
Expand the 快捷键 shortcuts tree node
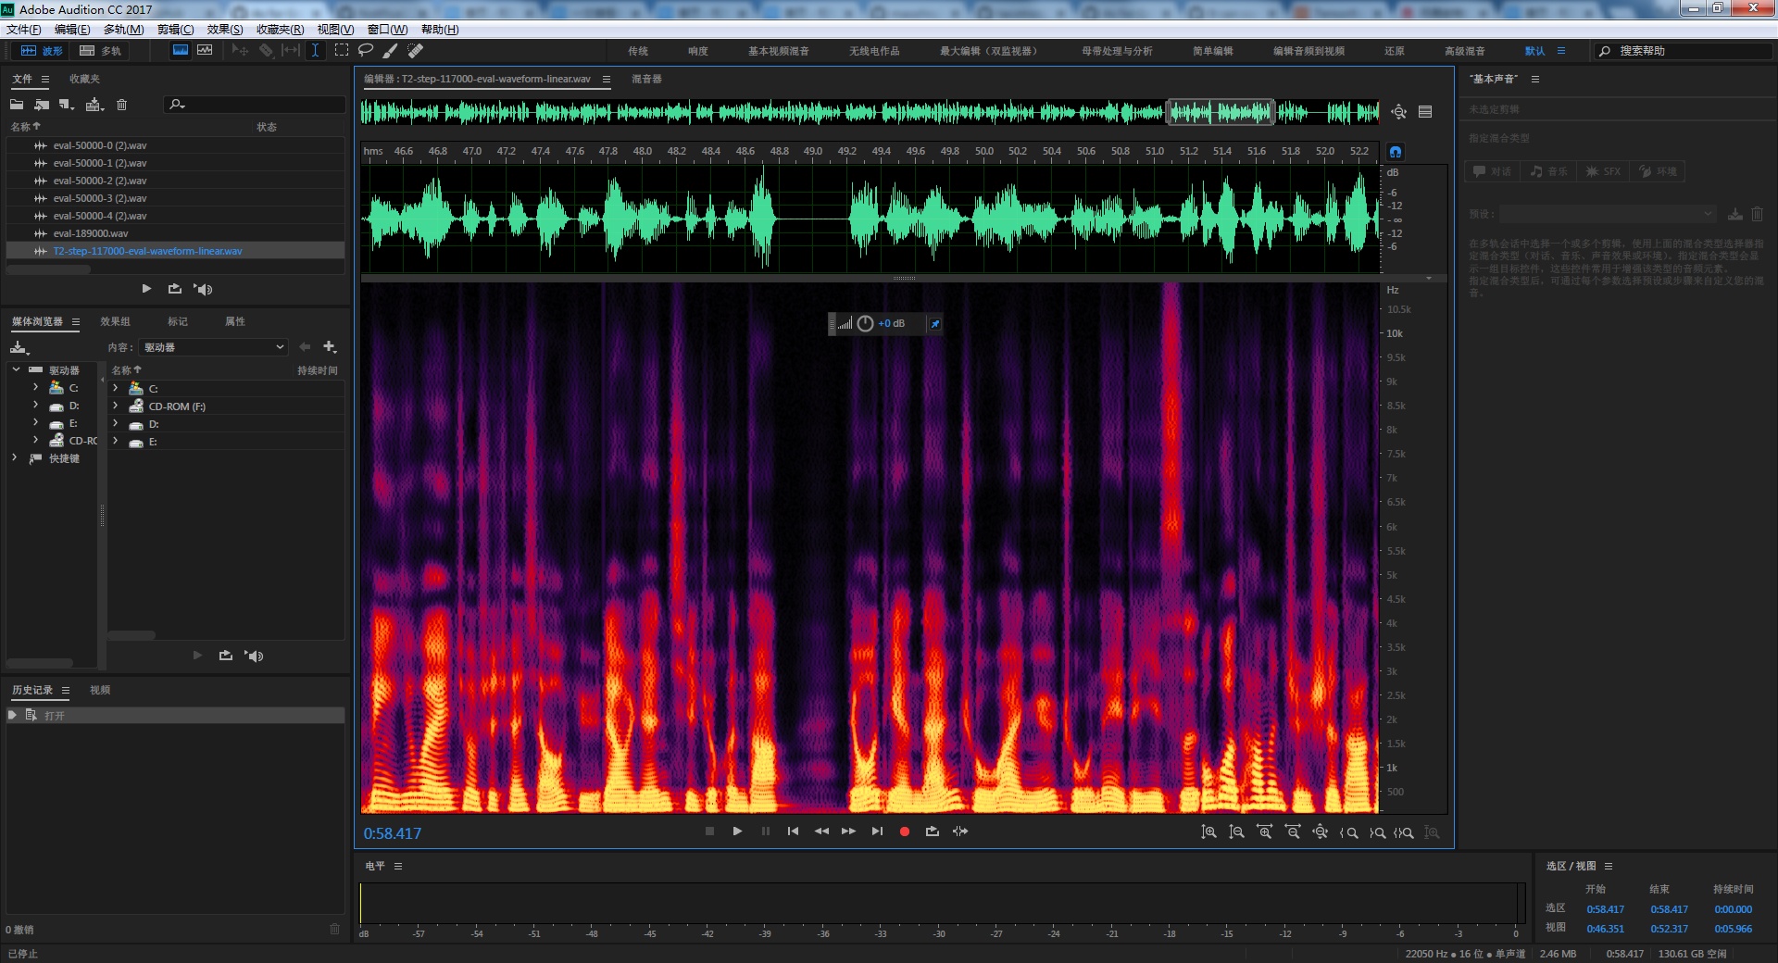point(14,458)
